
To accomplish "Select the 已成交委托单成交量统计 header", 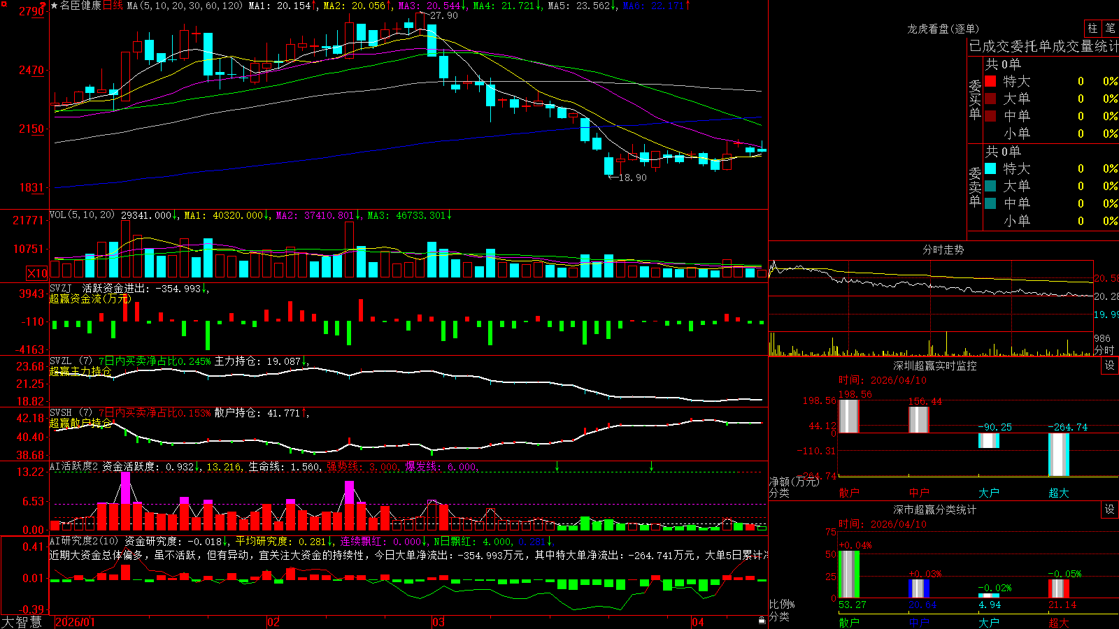I will [1043, 46].
